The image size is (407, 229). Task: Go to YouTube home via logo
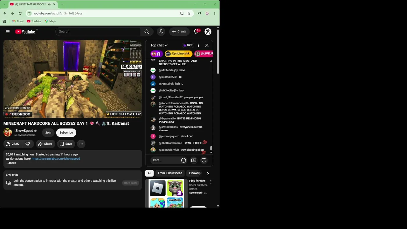(25, 31)
